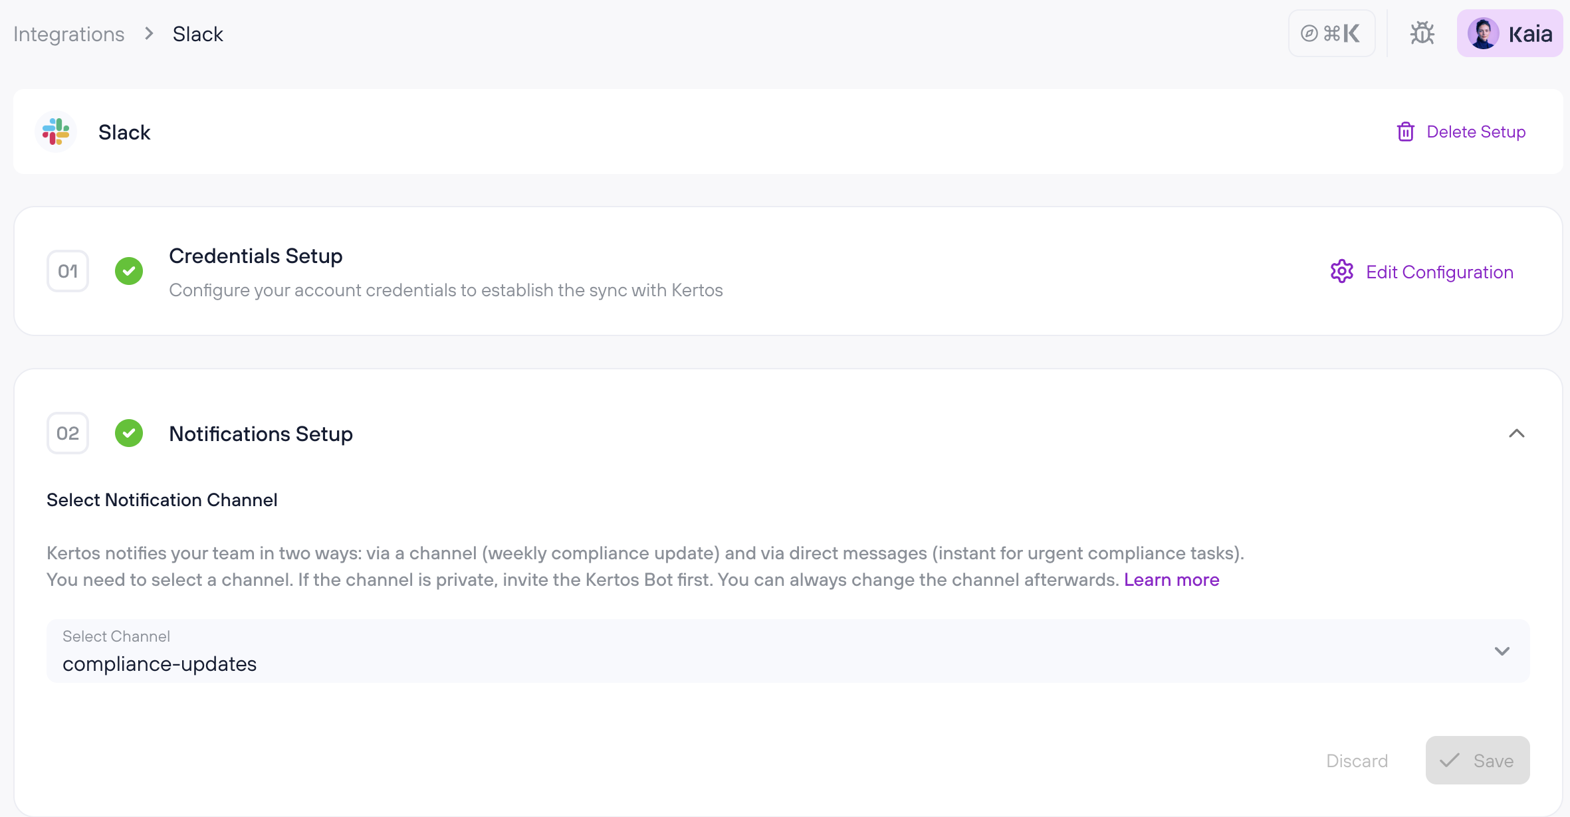1570x817 pixels.
Task: Open the Kaia user menu
Action: 1529,33
